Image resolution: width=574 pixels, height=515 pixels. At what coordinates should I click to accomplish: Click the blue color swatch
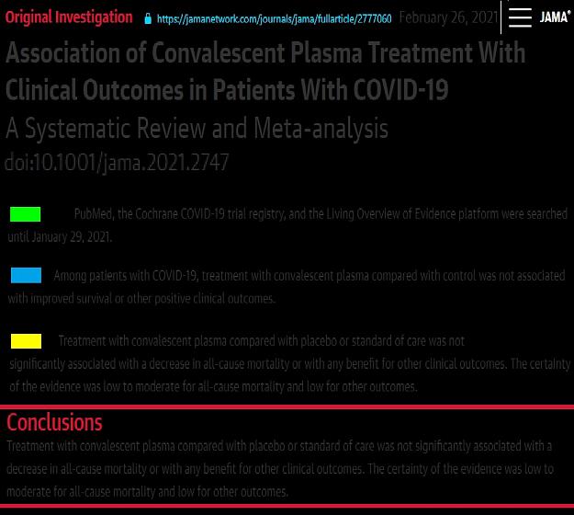[26, 275]
